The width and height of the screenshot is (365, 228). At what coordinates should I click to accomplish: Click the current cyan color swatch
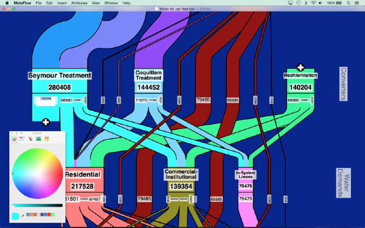15,216
